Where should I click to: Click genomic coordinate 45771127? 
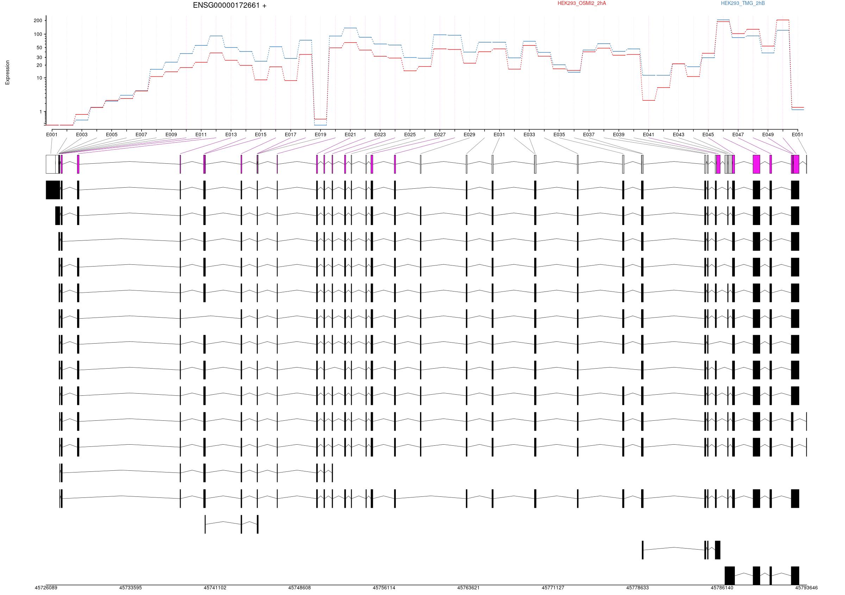click(x=553, y=588)
